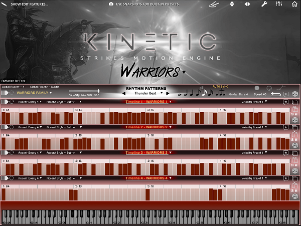This screenshot has height=226, width=301.
Task: Open the Warriors instrument title dropdown arrow
Action: [184, 72]
